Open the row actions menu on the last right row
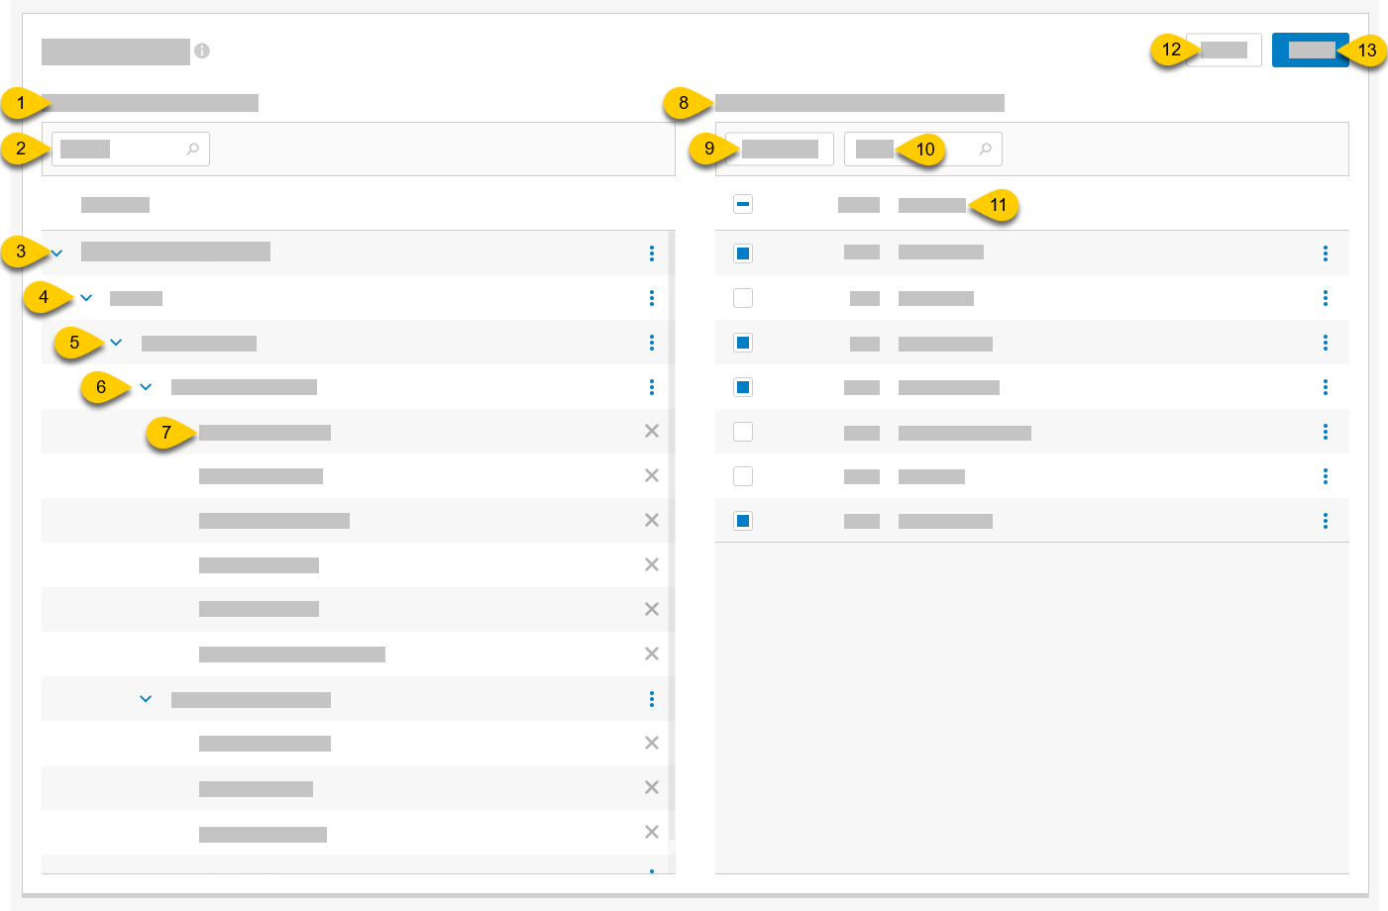1388x911 pixels. [x=1325, y=520]
